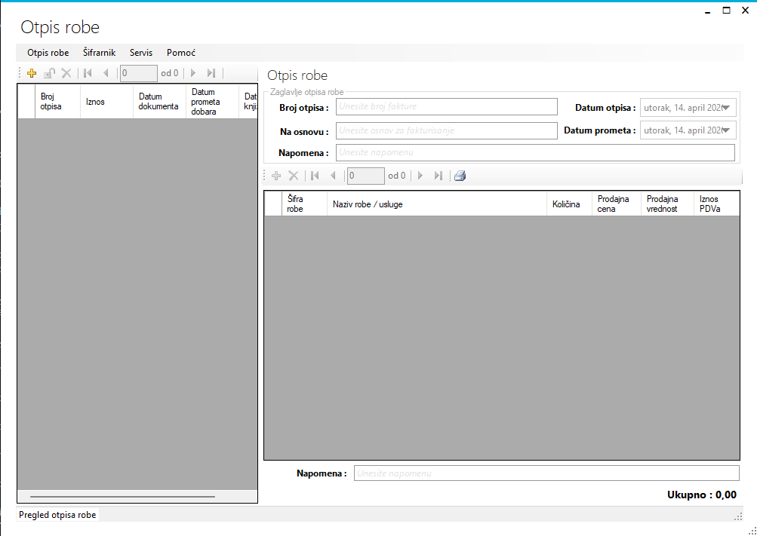757x536 pixels.
Task: Go to last record in left navigator
Action: pyautogui.click(x=211, y=73)
